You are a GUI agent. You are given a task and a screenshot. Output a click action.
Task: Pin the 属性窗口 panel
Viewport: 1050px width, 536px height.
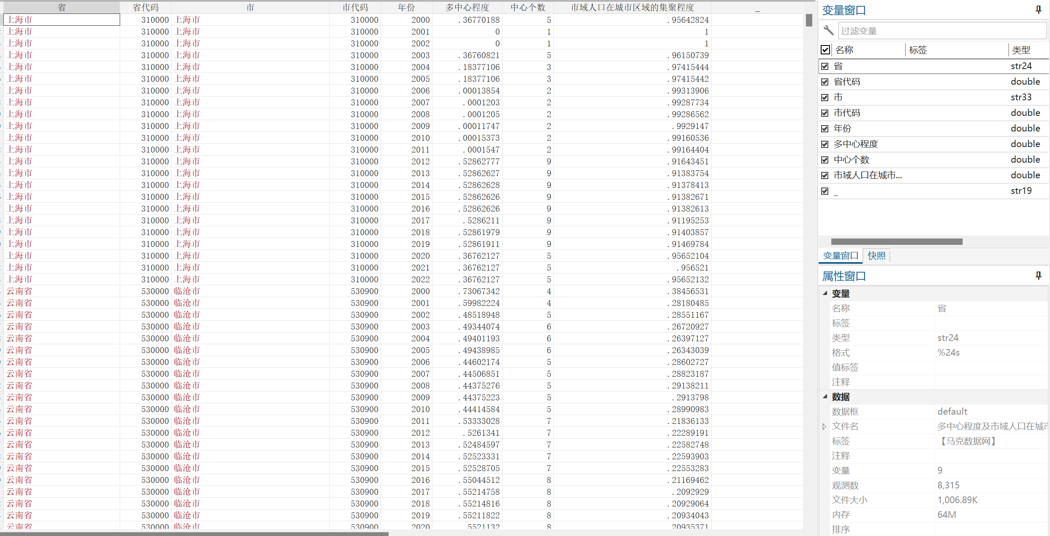coord(1038,276)
